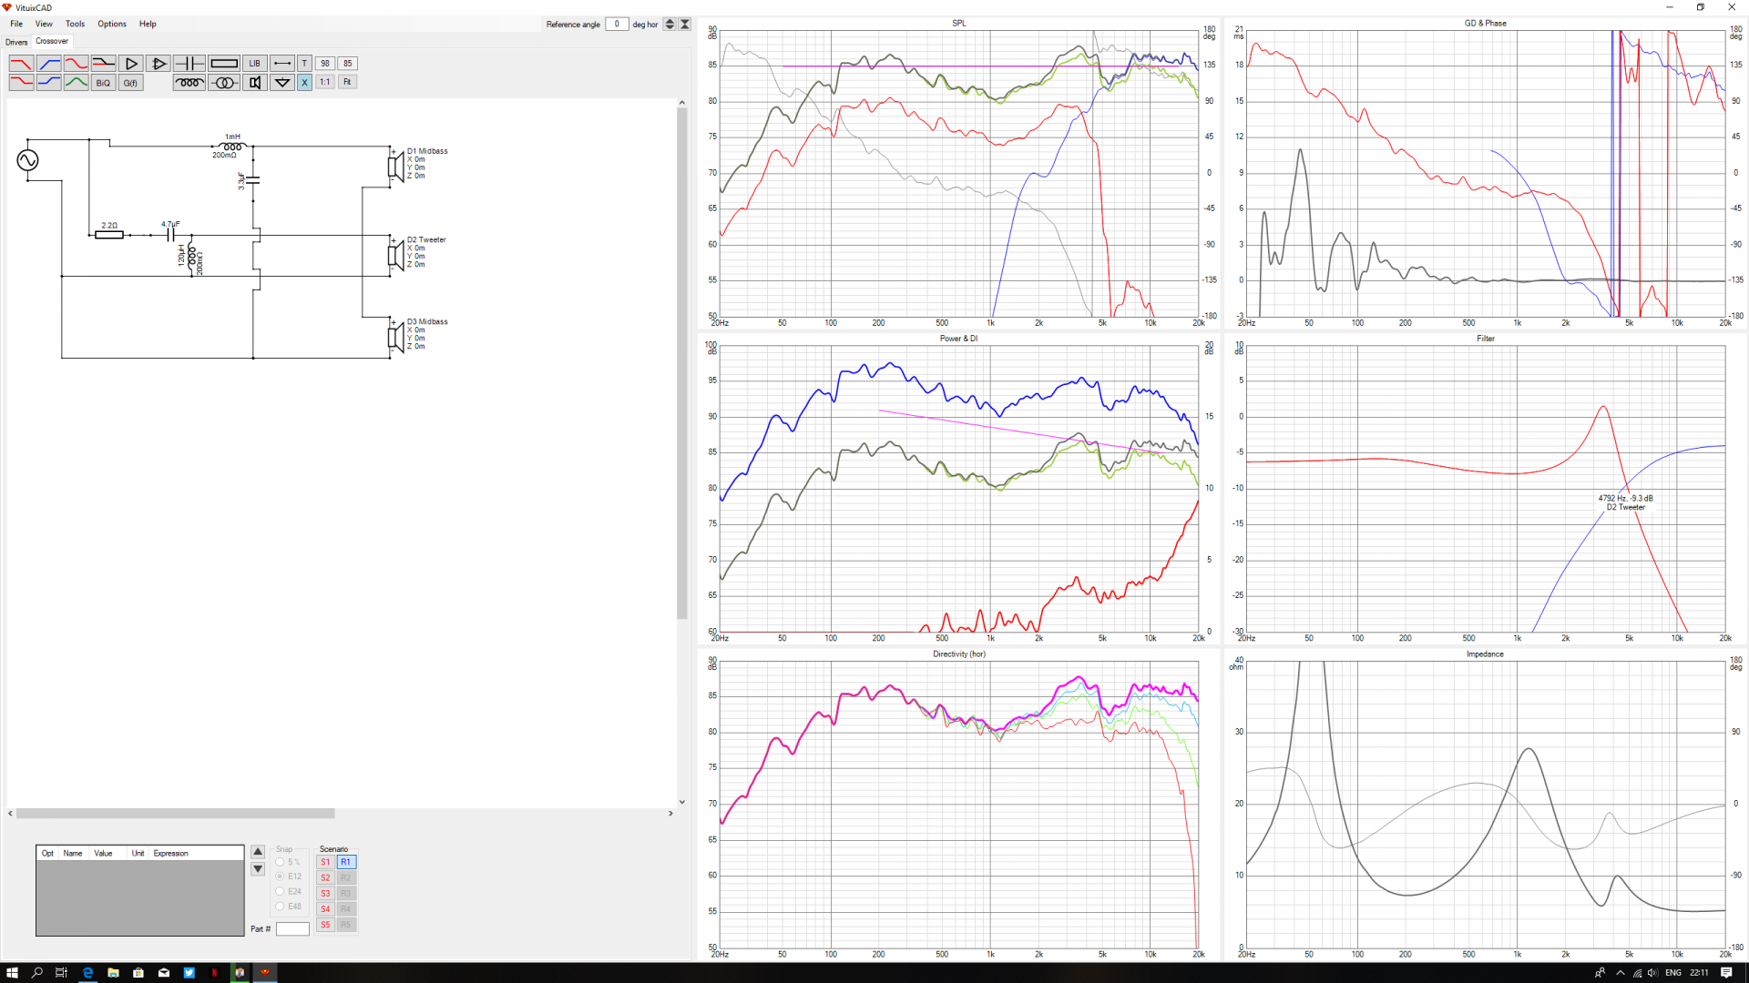Add the ground symbol
The image size is (1749, 983).
pyautogui.click(x=282, y=83)
